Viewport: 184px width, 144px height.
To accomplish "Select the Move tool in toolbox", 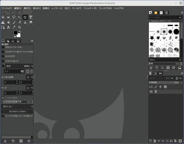I will tap(3, 18).
